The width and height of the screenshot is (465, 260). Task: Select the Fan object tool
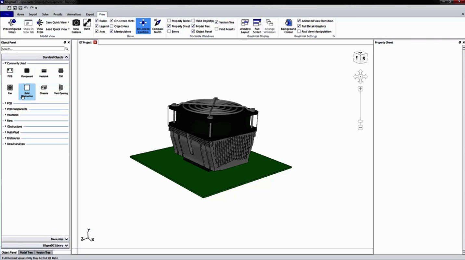pyautogui.click(x=10, y=88)
